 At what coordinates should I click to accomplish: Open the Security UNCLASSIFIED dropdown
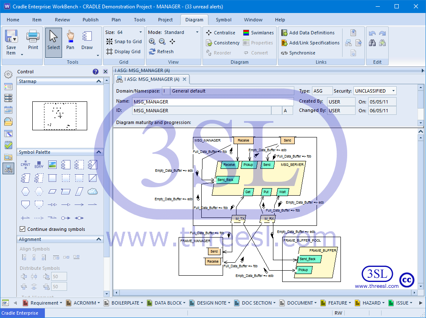coord(393,91)
